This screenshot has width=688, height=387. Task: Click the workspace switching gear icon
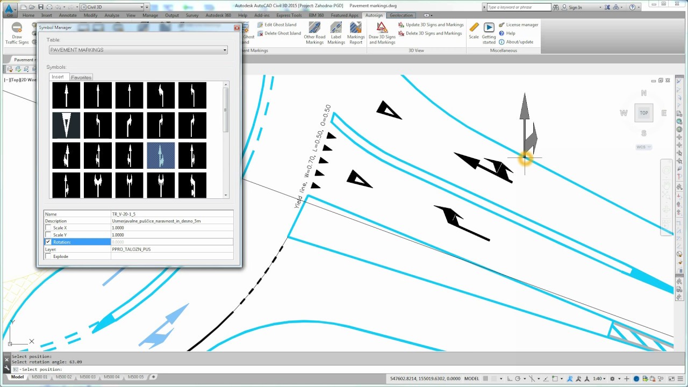612,378
